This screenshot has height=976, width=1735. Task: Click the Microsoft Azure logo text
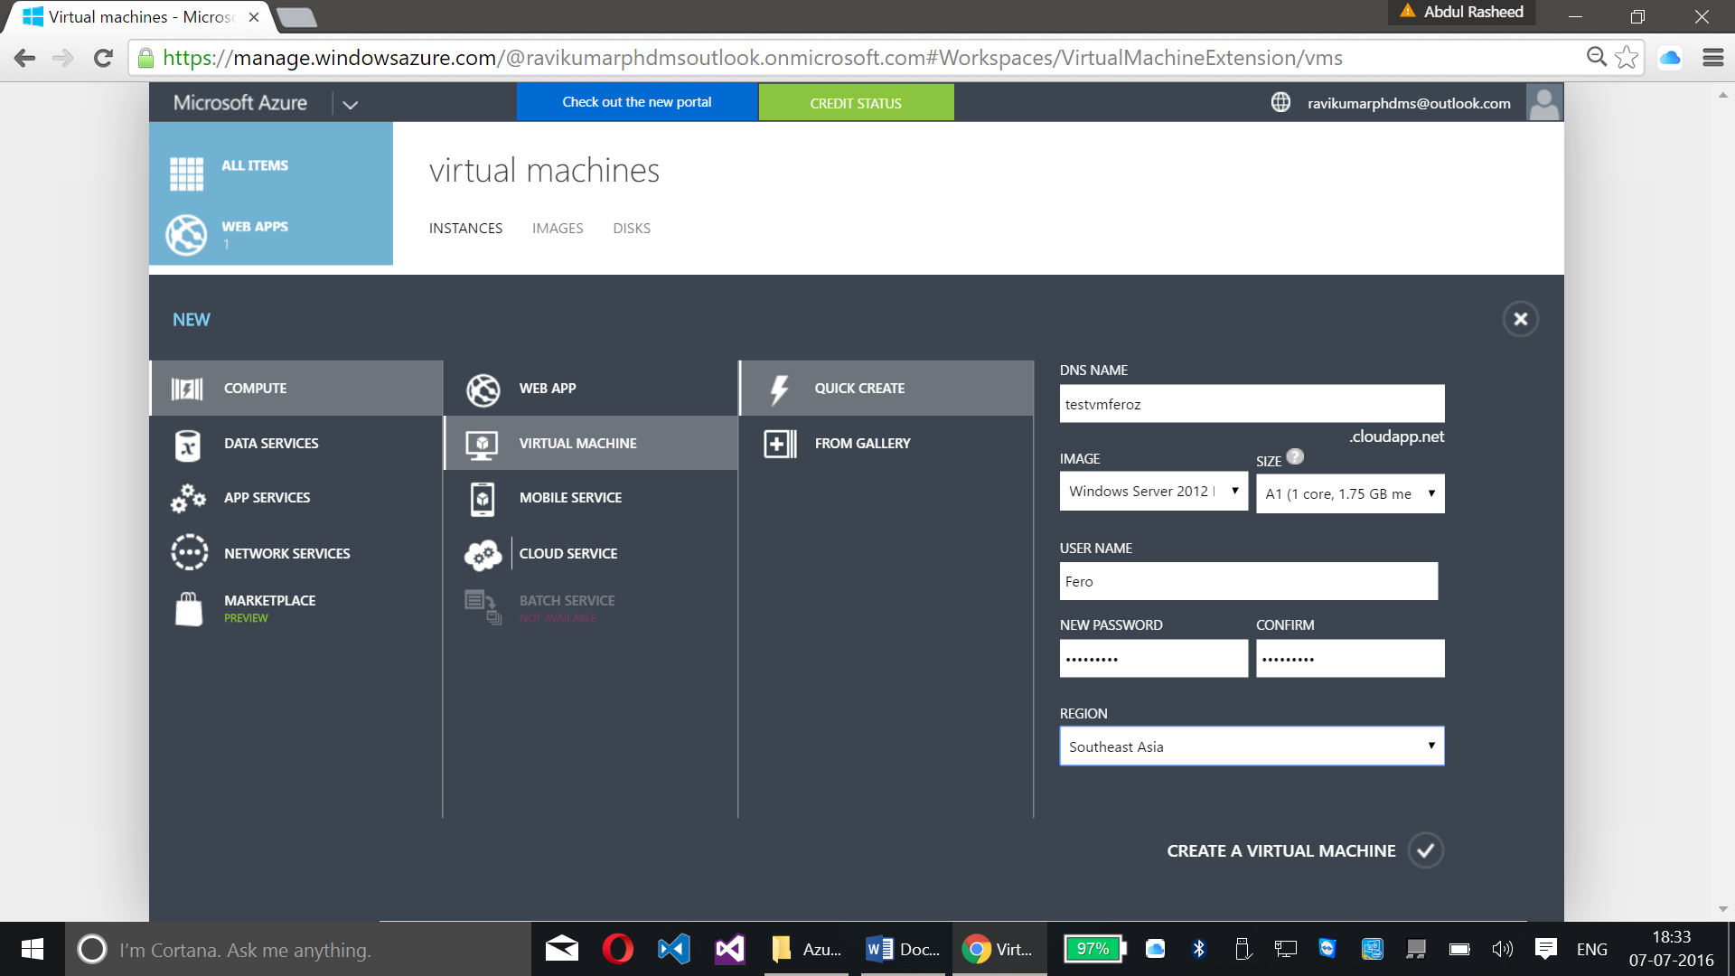pyautogui.click(x=239, y=103)
